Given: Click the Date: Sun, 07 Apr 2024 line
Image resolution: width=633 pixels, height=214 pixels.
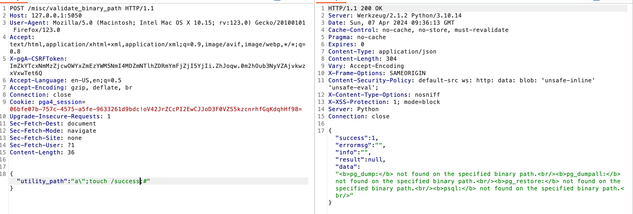Looking at the screenshot, I should click(x=391, y=23).
